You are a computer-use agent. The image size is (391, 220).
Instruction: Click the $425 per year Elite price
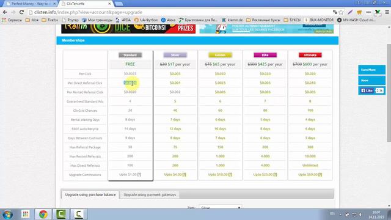point(270,64)
